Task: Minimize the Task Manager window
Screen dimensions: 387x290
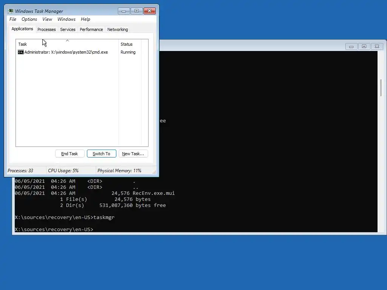Action: pos(124,11)
